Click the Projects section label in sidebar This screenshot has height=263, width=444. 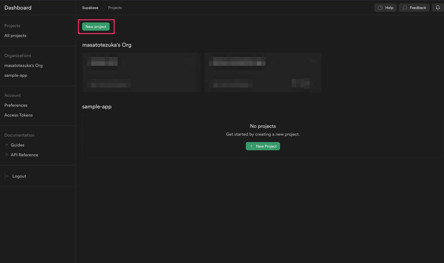click(x=12, y=26)
